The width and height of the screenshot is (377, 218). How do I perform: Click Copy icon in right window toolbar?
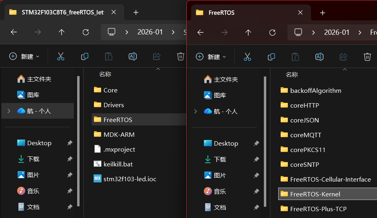[271, 57]
